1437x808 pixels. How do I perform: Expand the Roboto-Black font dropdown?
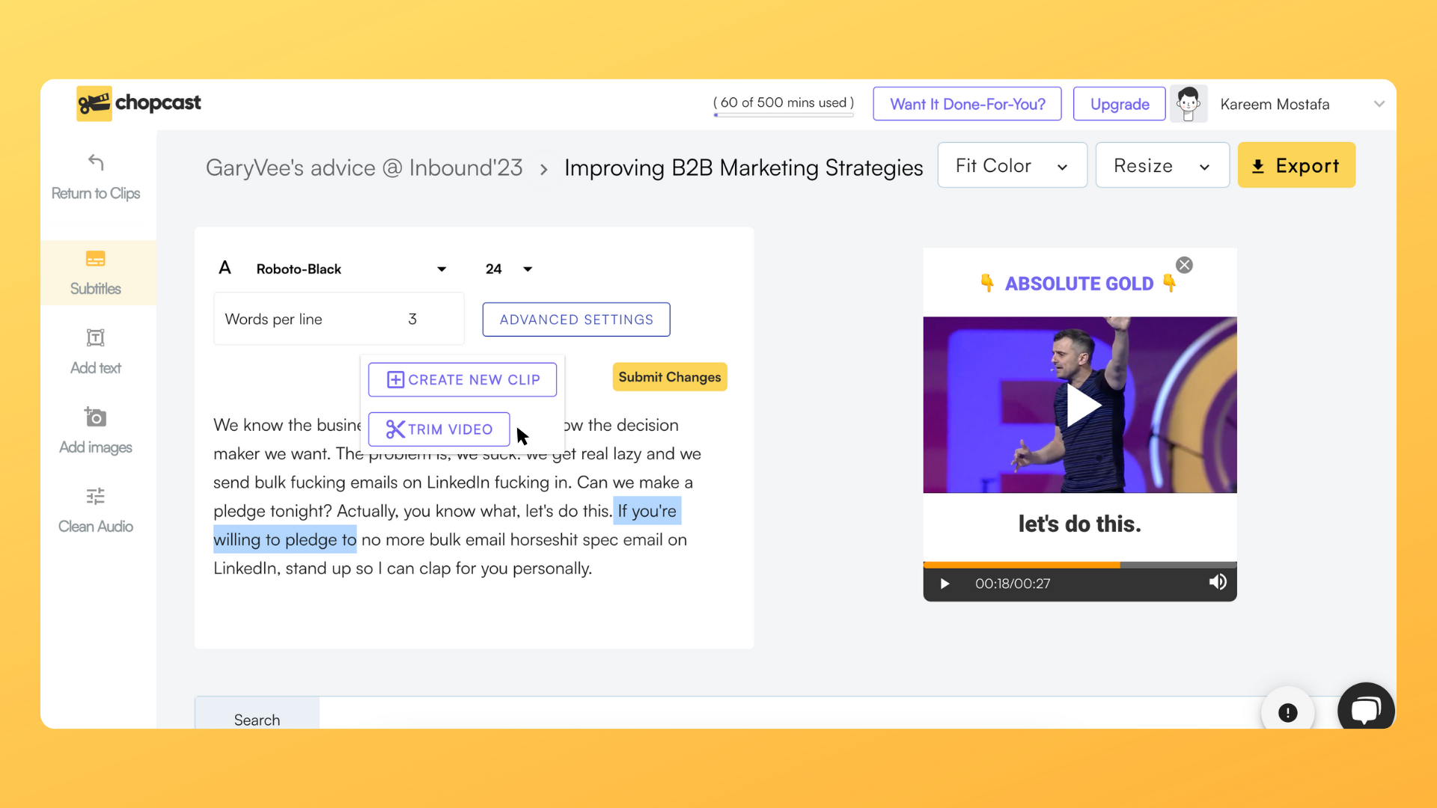[441, 269]
